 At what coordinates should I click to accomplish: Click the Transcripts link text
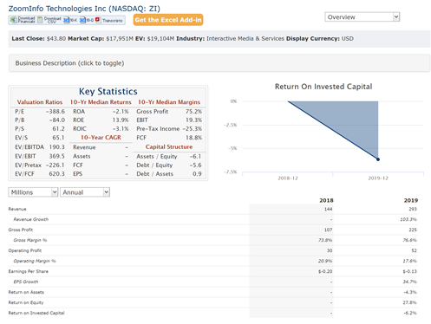[x=113, y=21]
